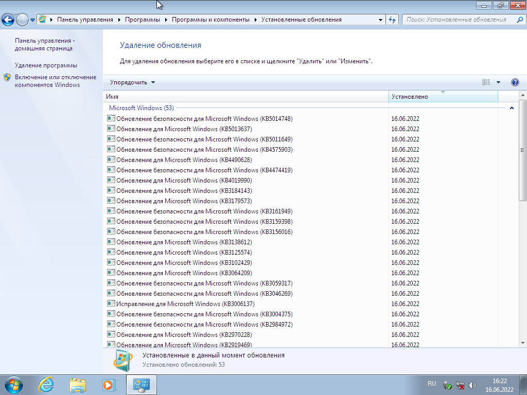The height and width of the screenshot is (395, 527).
Task: Open the Упорядочить menu
Action: click(132, 82)
